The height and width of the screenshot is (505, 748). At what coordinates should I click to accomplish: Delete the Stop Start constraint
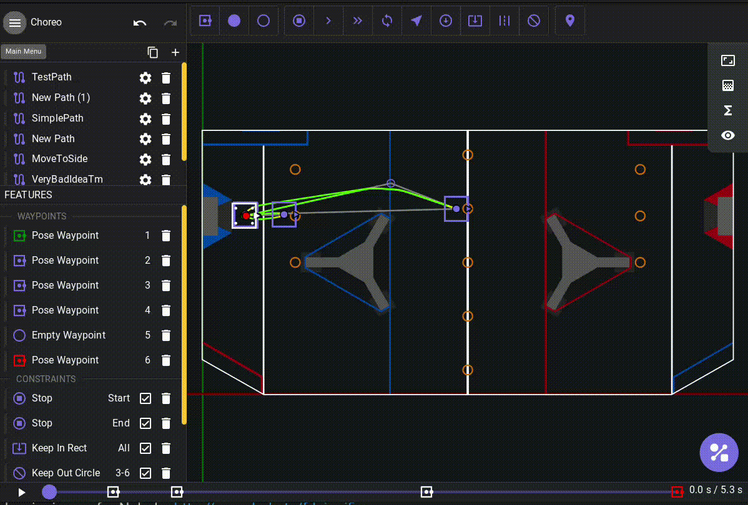(166, 398)
